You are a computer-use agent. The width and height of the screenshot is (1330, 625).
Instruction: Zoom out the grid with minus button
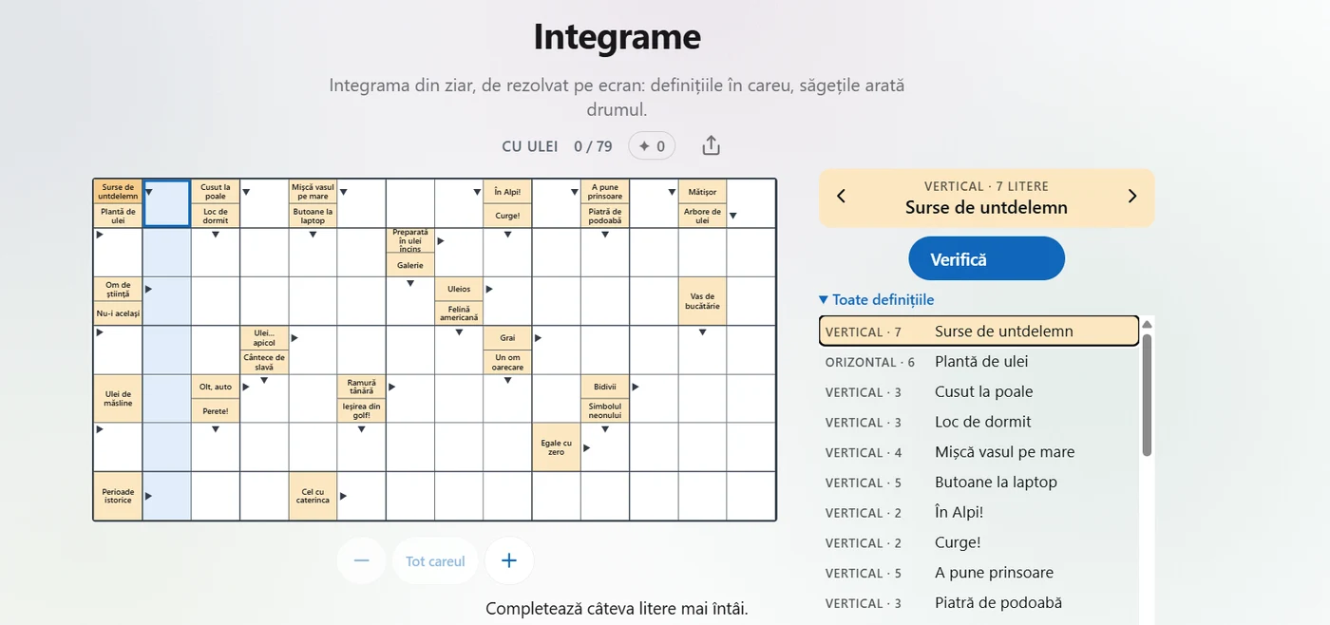point(361,560)
